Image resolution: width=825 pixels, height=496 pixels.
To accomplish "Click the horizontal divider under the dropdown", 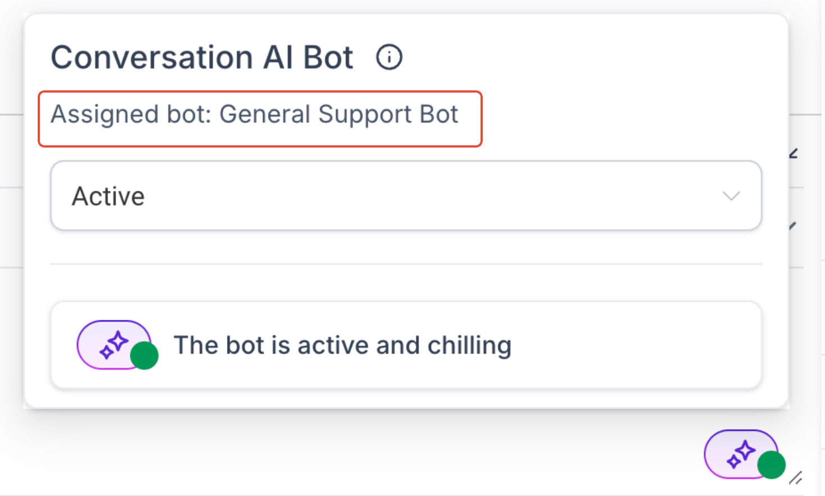I will pos(406,264).
